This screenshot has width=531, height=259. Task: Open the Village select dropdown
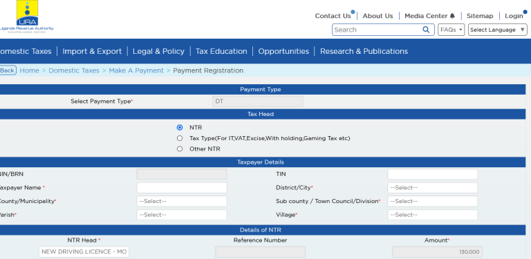click(x=432, y=215)
